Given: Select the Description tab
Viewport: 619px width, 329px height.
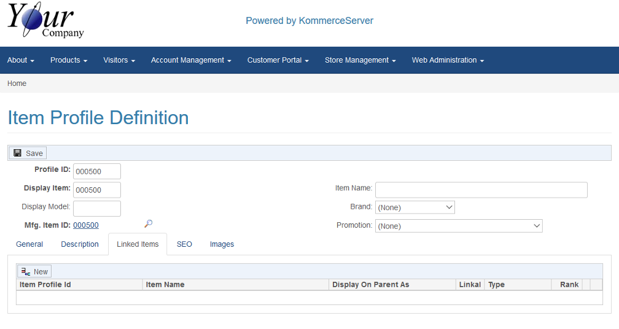Looking at the screenshot, I should (80, 244).
